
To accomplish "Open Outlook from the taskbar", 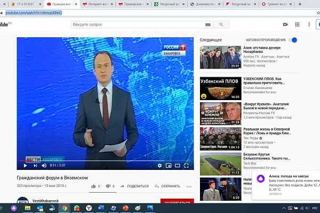I will click(40, 208).
